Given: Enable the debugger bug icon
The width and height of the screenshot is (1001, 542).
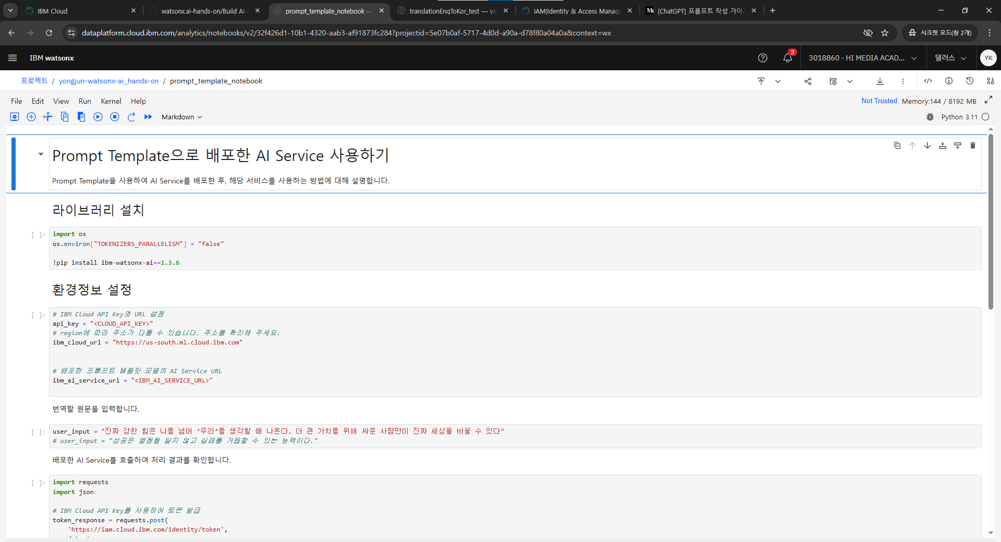Looking at the screenshot, I should point(930,117).
